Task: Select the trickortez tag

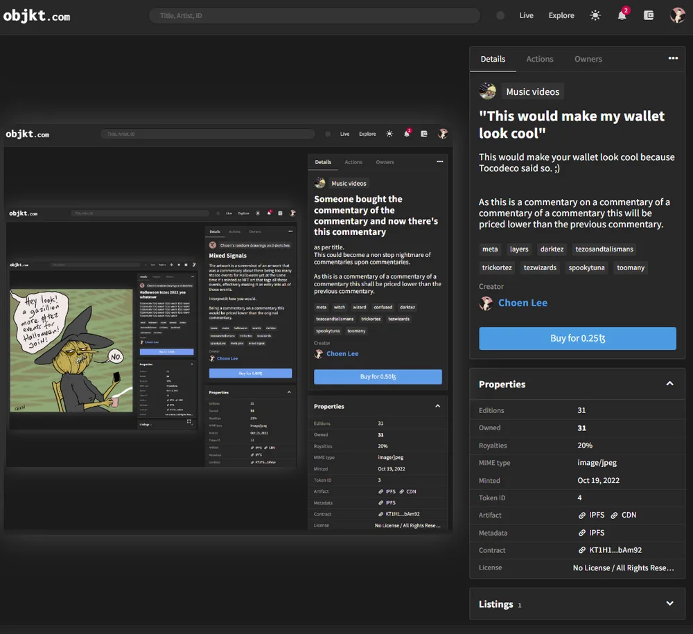Action: (497, 267)
